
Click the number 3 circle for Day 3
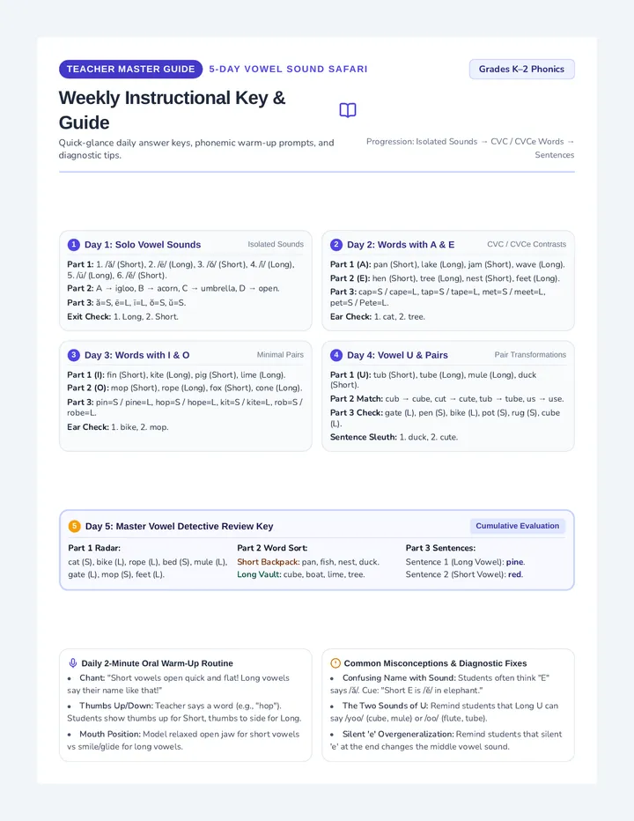74,355
